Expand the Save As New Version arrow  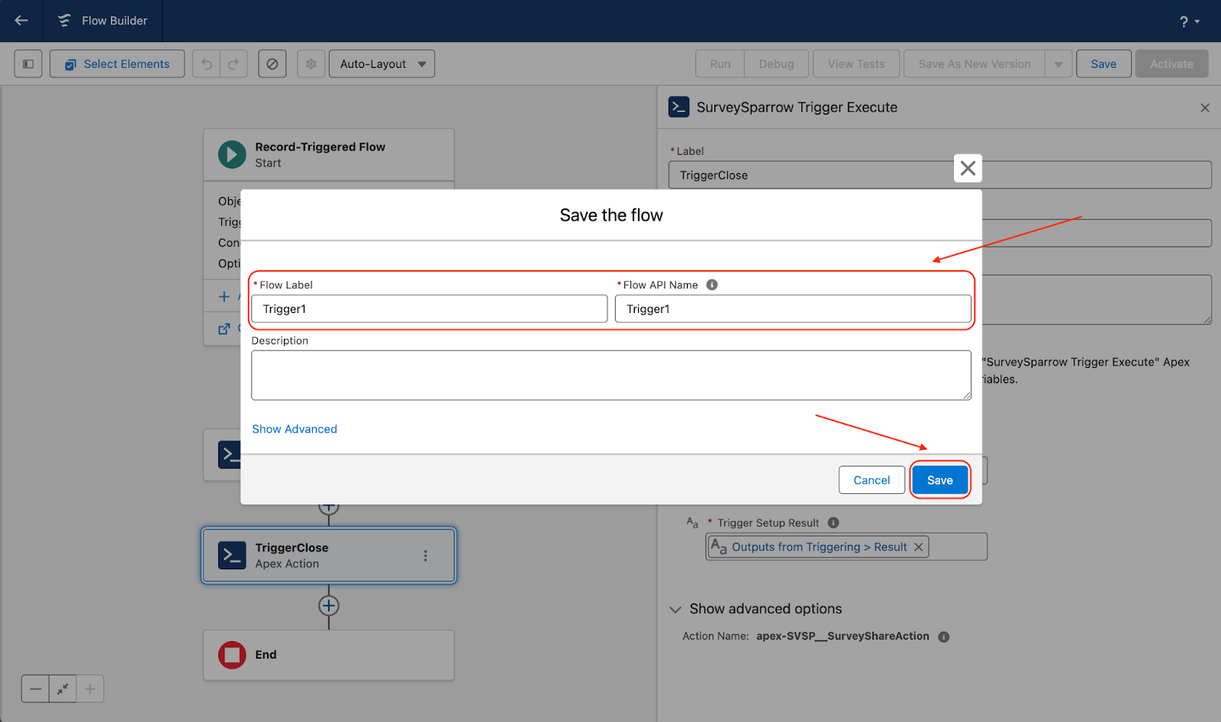(x=1058, y=64)
